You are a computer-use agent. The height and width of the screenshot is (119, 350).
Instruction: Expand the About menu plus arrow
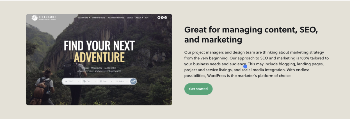point(142,18)
